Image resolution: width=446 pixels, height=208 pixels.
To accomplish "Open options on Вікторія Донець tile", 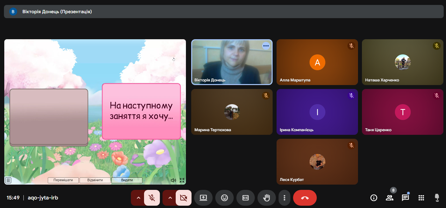I will [266, 46].
